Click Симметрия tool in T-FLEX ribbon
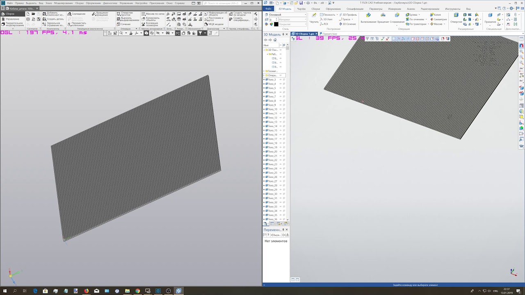 [x=438, y=19]
